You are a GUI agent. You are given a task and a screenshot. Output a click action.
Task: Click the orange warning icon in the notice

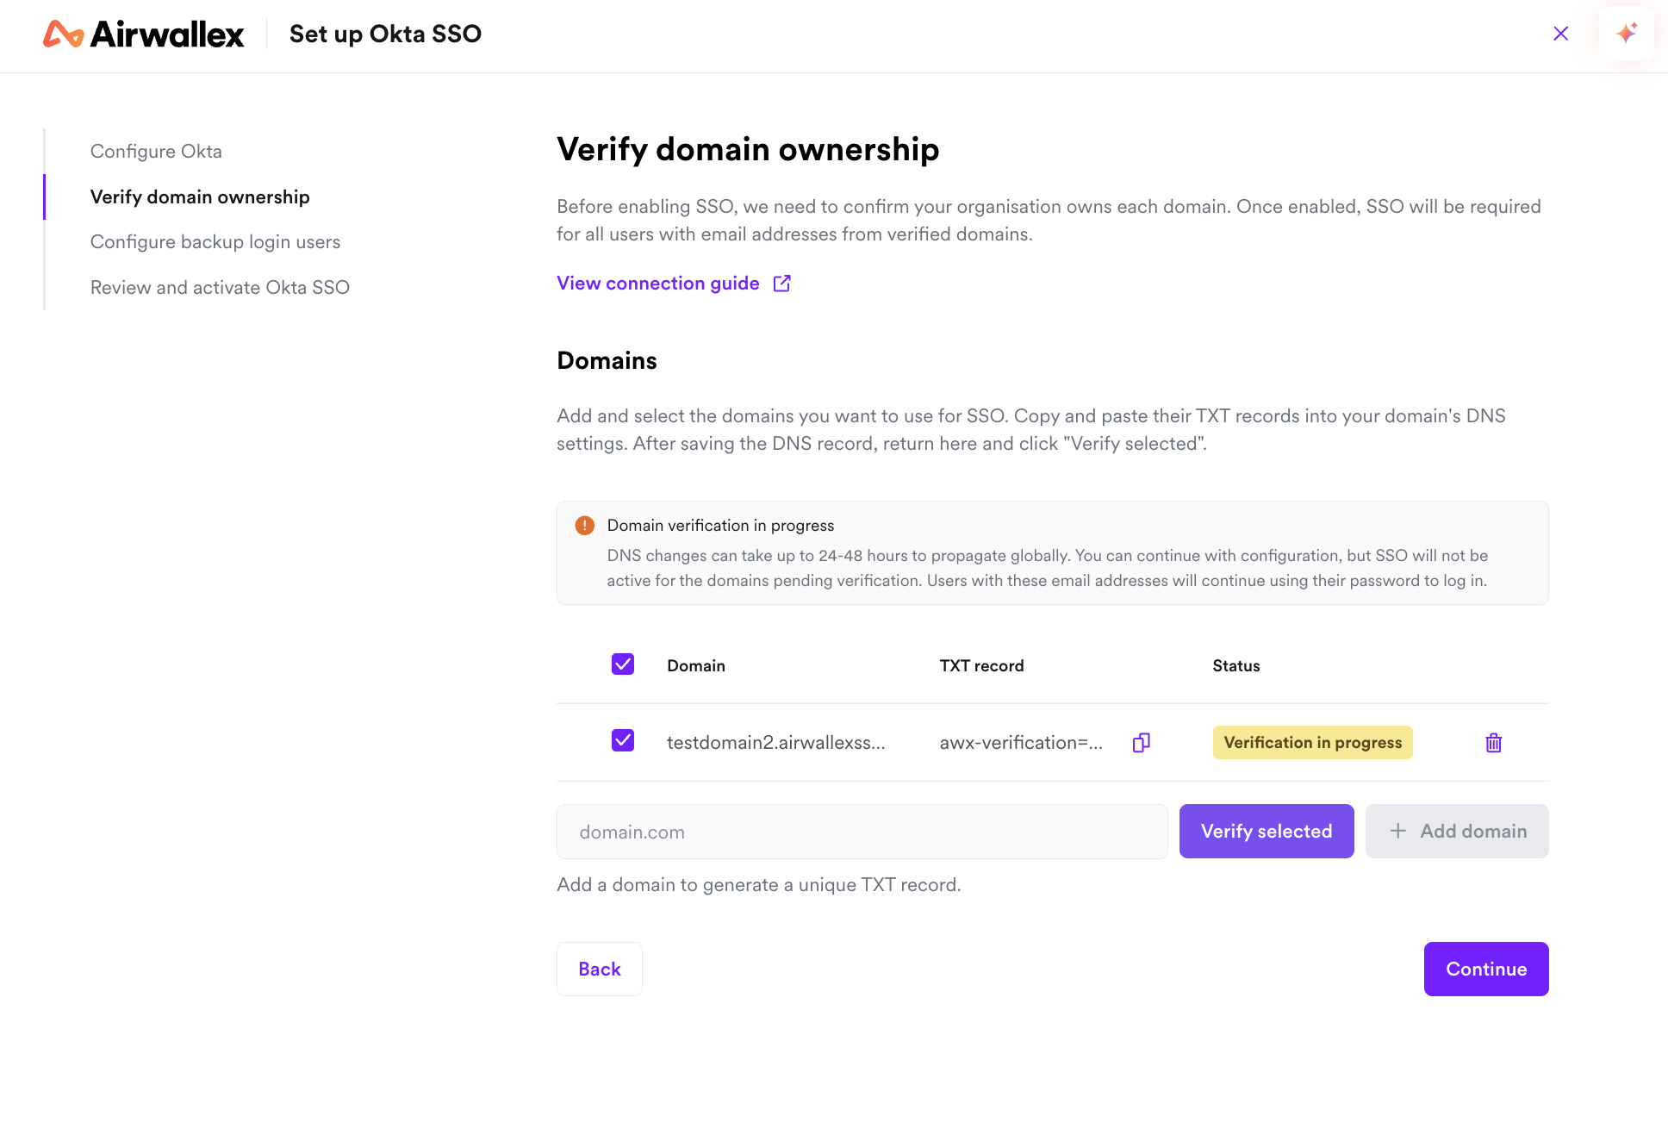click(585, 526)
